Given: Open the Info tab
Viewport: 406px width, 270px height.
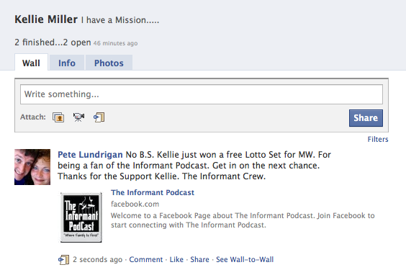Looking at the screenshot, I should [67, 63].
